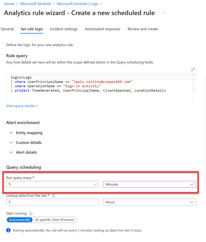The width and height of the screenshot is (206, 242).
Task: Expand the query editor with the diagonal arrows icon
Action: [x=193, y=69]
